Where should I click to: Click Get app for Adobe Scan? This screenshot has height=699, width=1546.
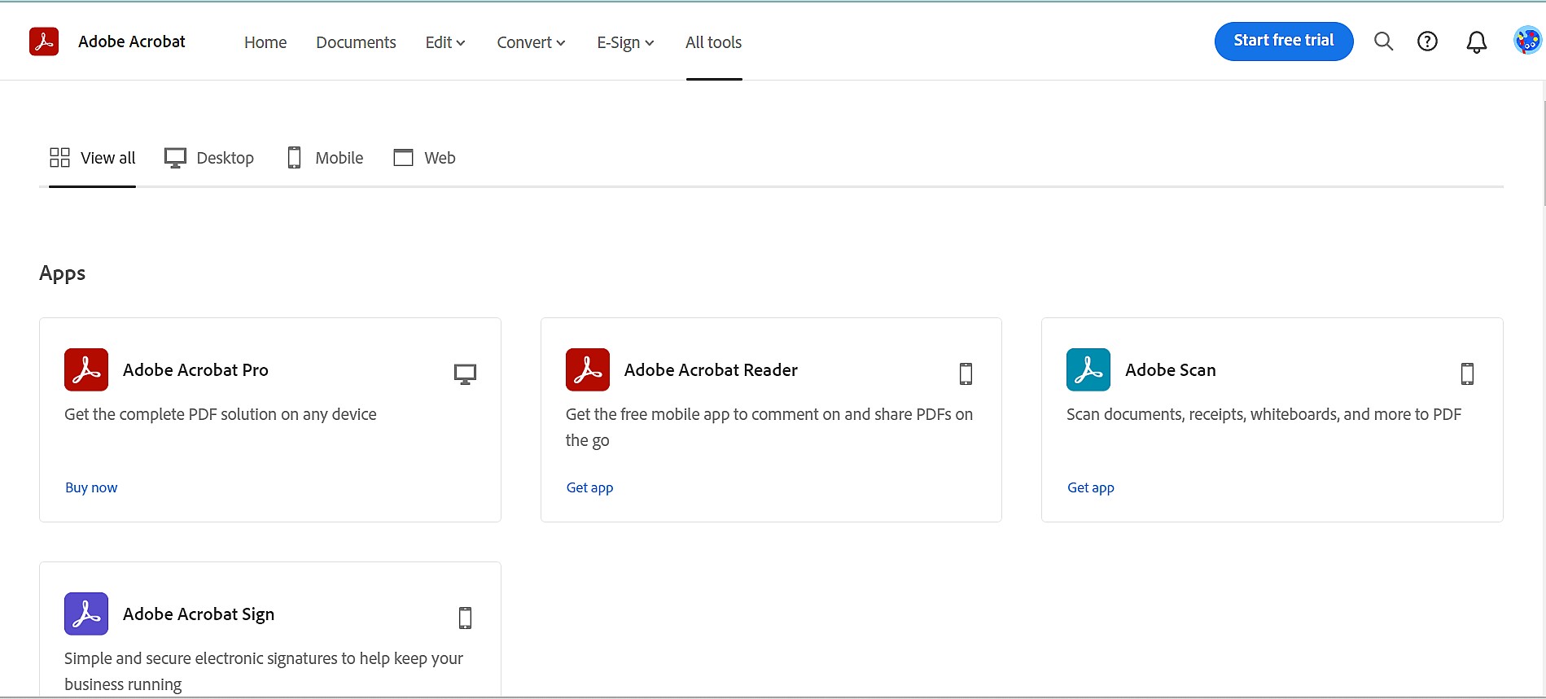click(1091, 487)
